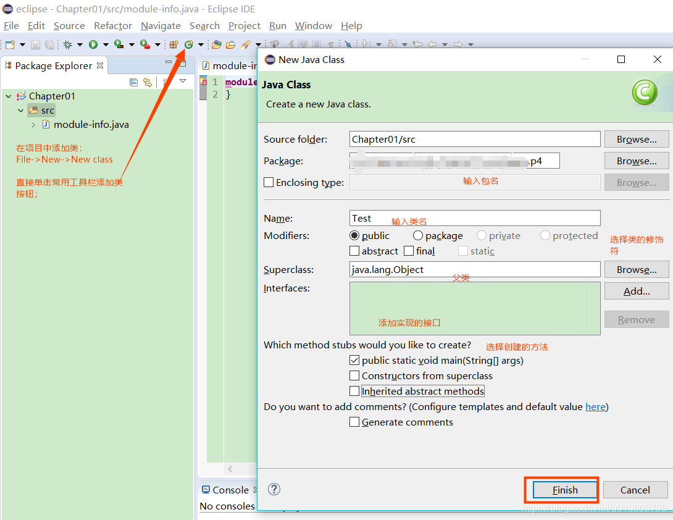Click the green Run button icon
The width and height of the screenshot is (673, 520).
93,44
